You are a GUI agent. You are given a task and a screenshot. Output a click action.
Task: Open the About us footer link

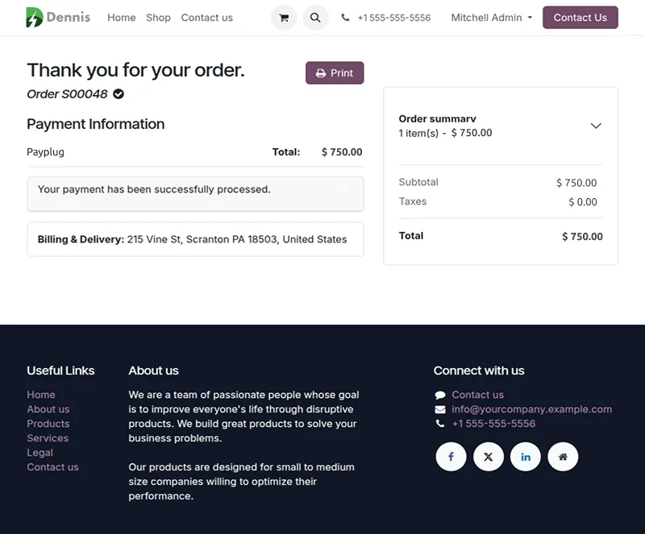48,409
